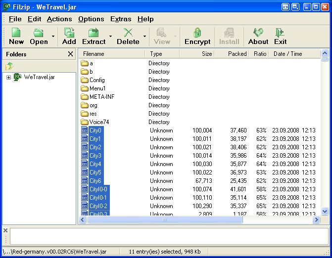The height and width of the screenshot is (258, 332).
Task: Expand the WeTravel.jar tree node
Action: coord(8,77)
